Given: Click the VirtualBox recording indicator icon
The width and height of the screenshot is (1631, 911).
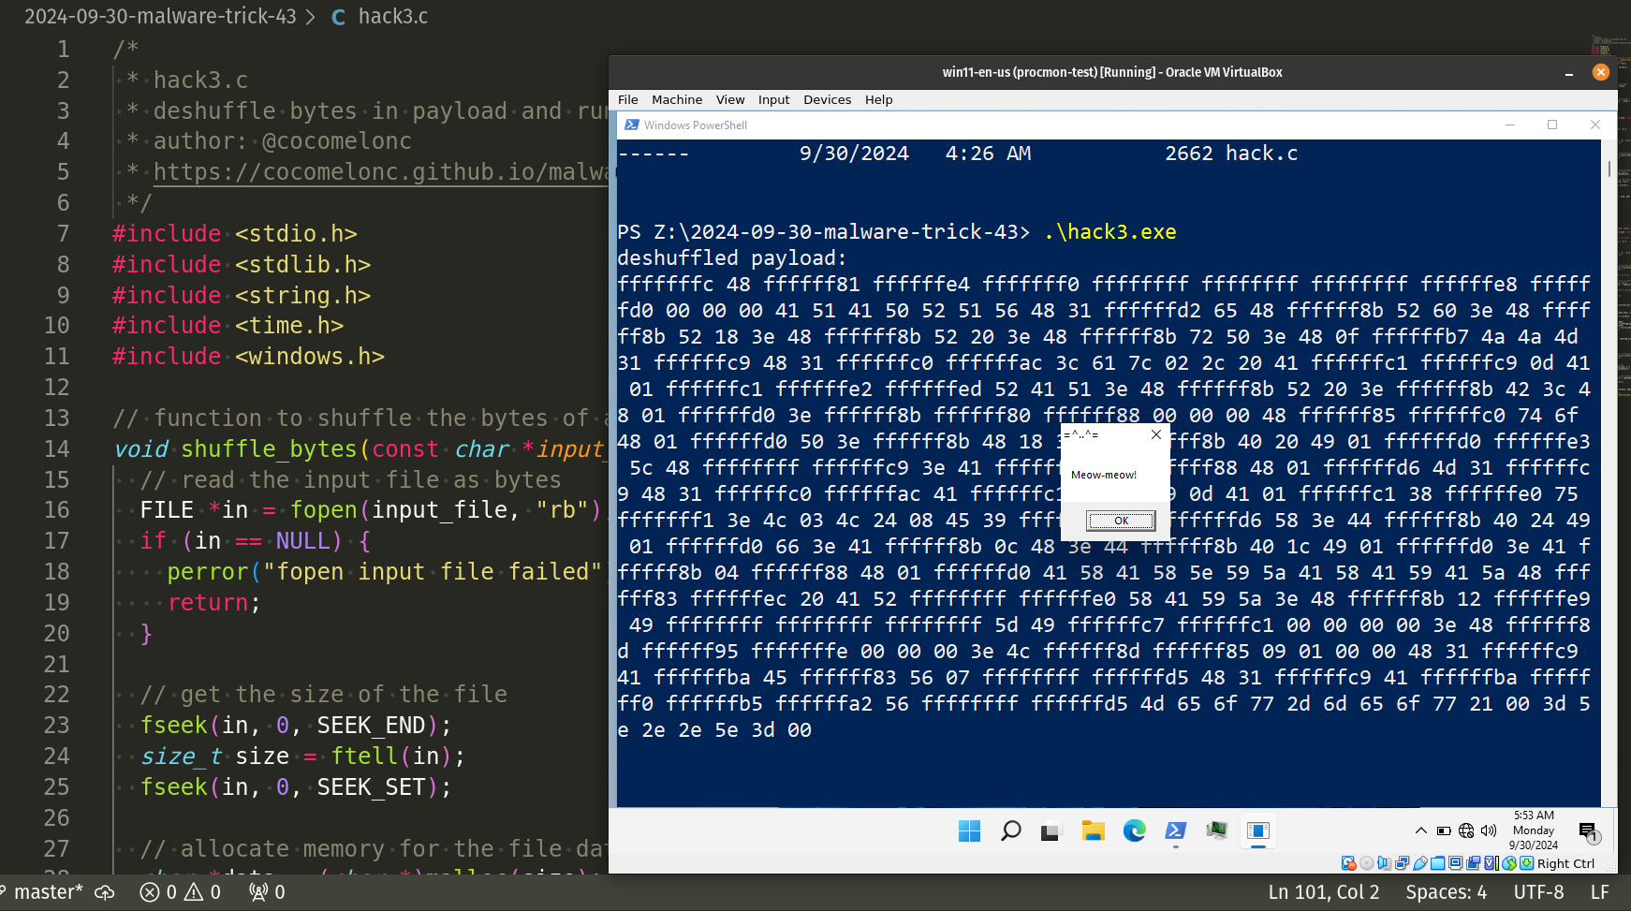Looking at the screenshot, I should [x=1473, y=863].
